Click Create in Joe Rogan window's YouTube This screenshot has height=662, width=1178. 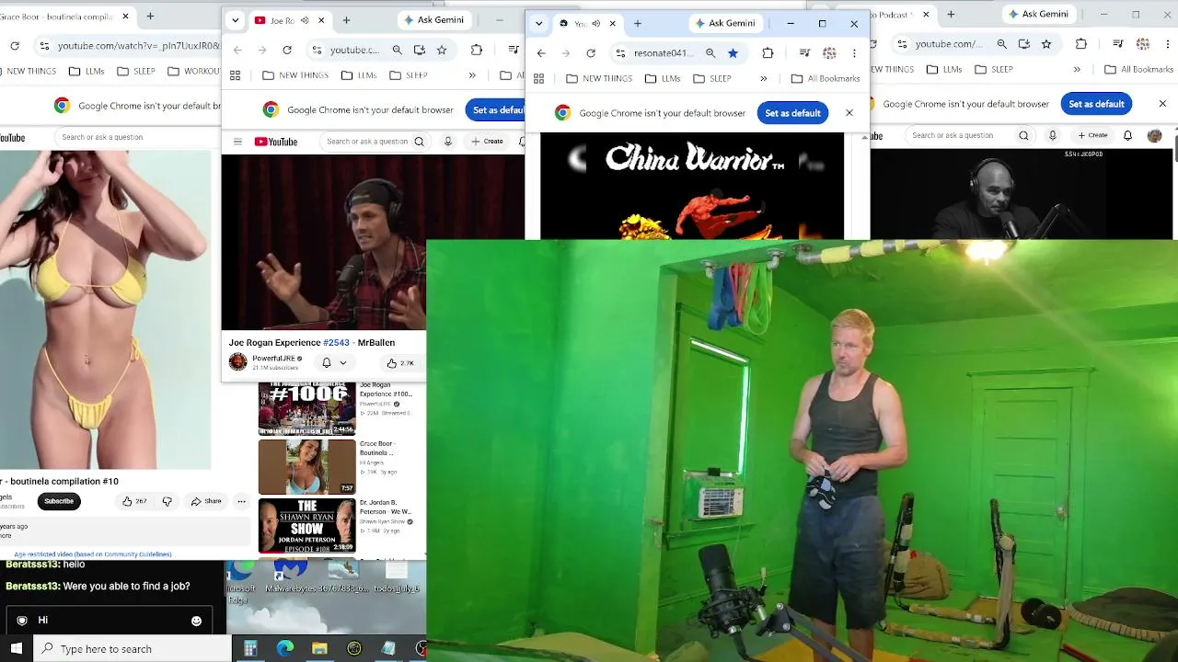click(488, 142)
